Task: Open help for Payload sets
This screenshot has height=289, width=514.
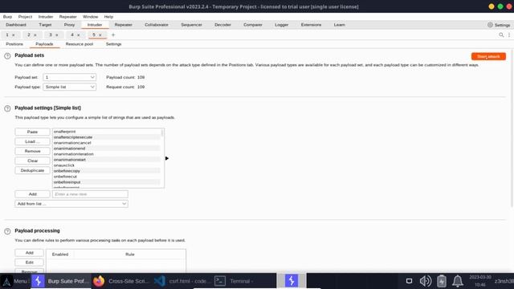Action: [x=7, y=56]
